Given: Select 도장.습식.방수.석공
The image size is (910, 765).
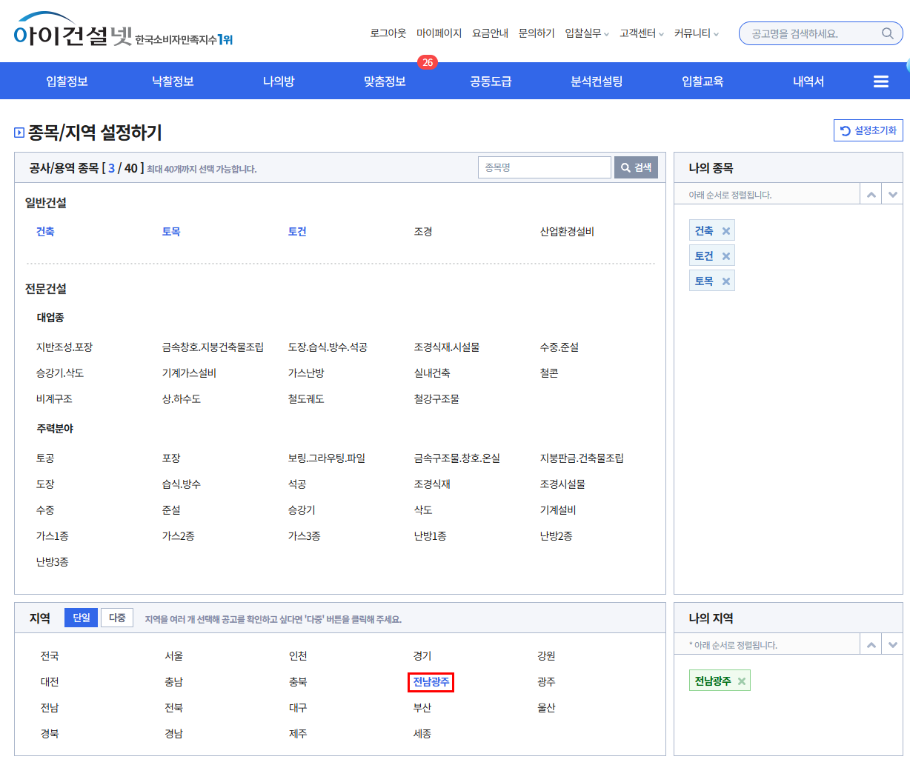Looking at the screenshot, I should click(328, 347).
